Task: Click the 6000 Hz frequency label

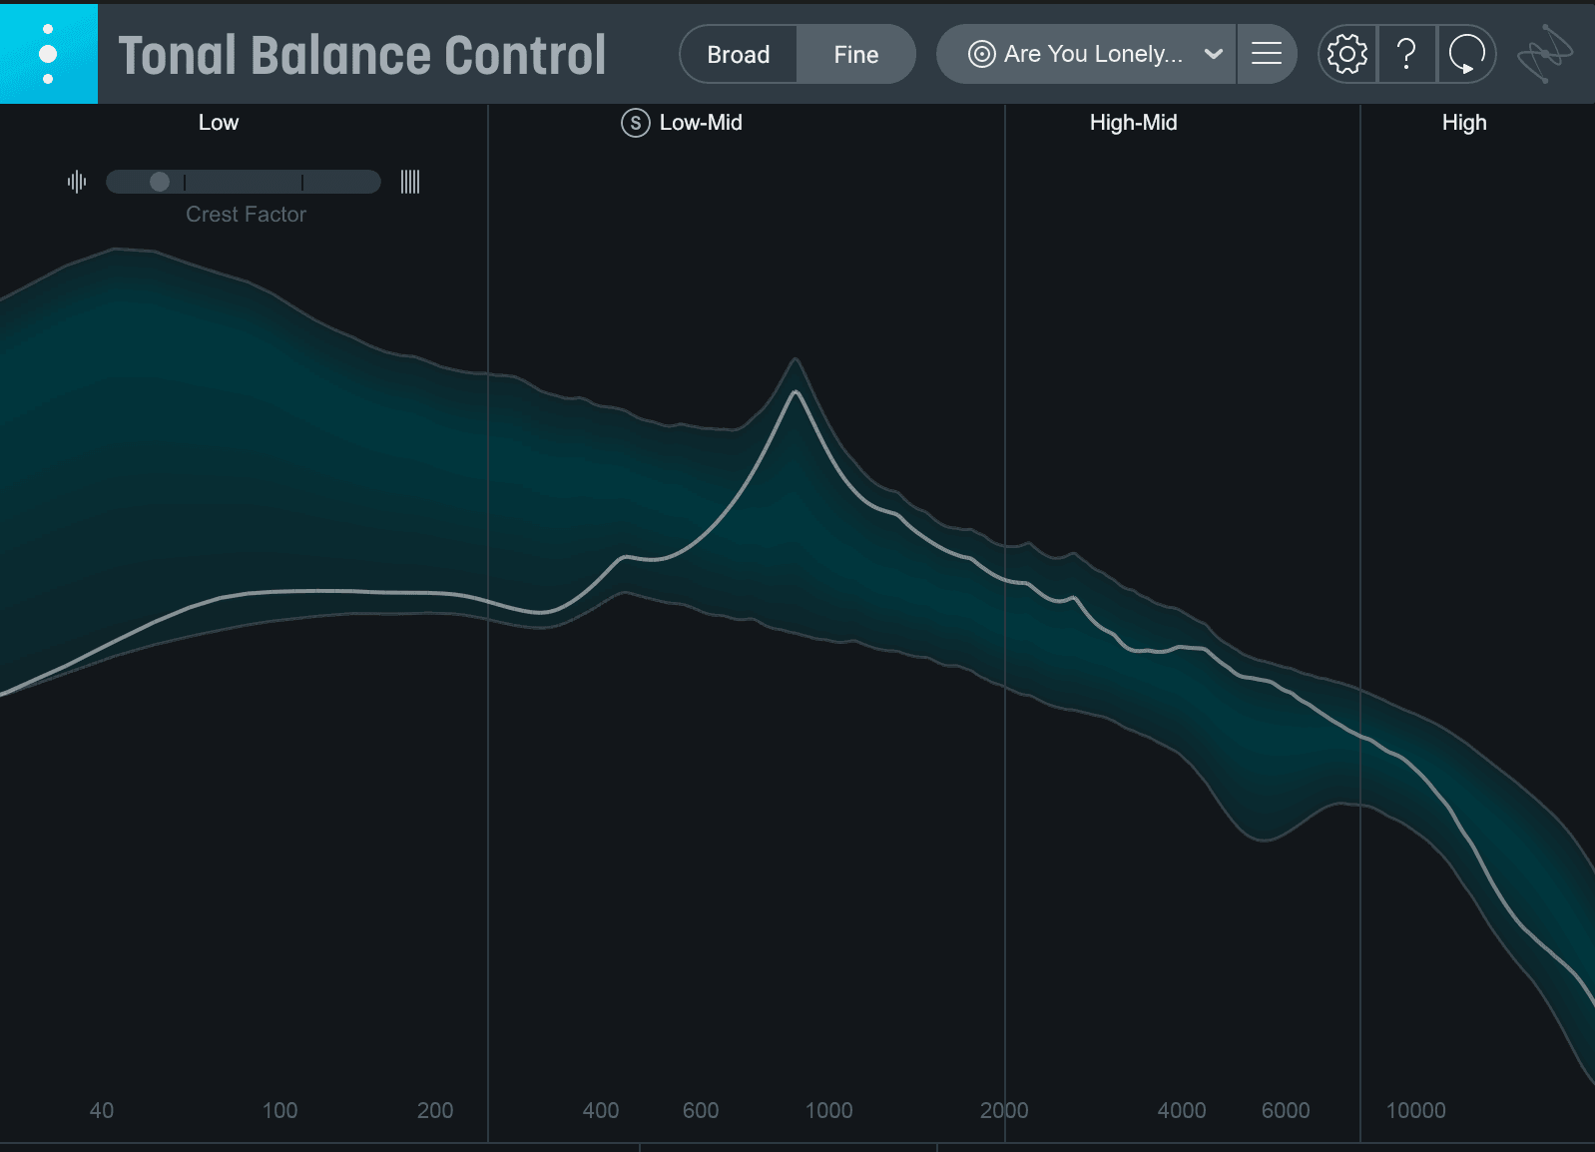Action: (x=1286, y=1110)
